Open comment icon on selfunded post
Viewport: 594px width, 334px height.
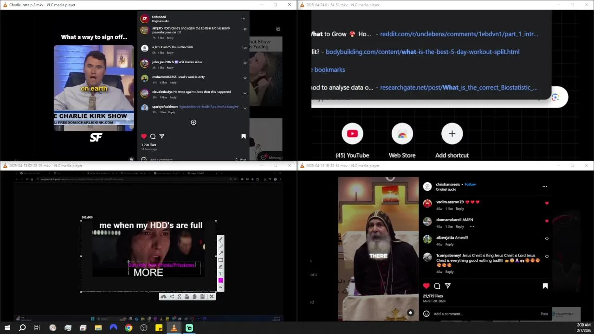[153, 136]
